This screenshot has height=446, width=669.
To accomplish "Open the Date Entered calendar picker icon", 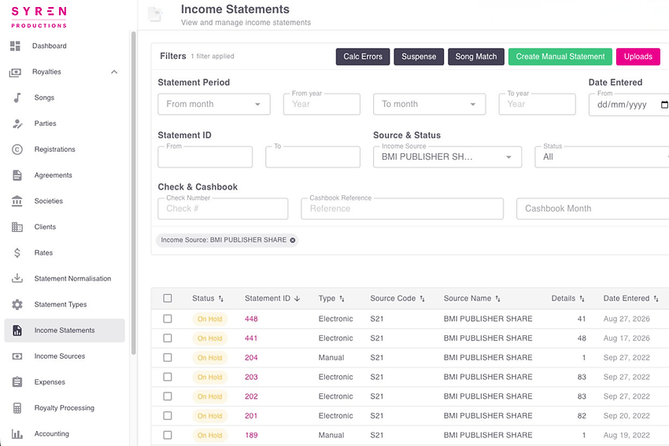I will [x=664, y=105].
